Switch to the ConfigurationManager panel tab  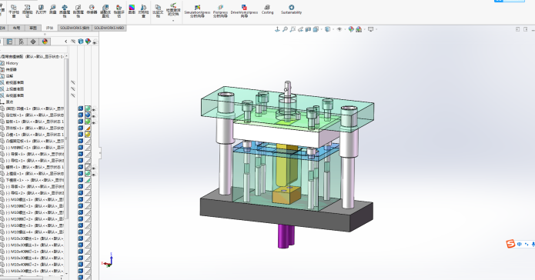[x=21, y=42]
